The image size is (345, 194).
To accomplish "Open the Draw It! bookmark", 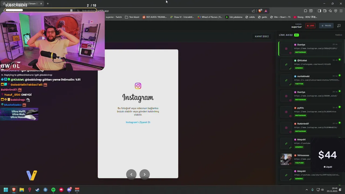I will click(x=182, y=17).
